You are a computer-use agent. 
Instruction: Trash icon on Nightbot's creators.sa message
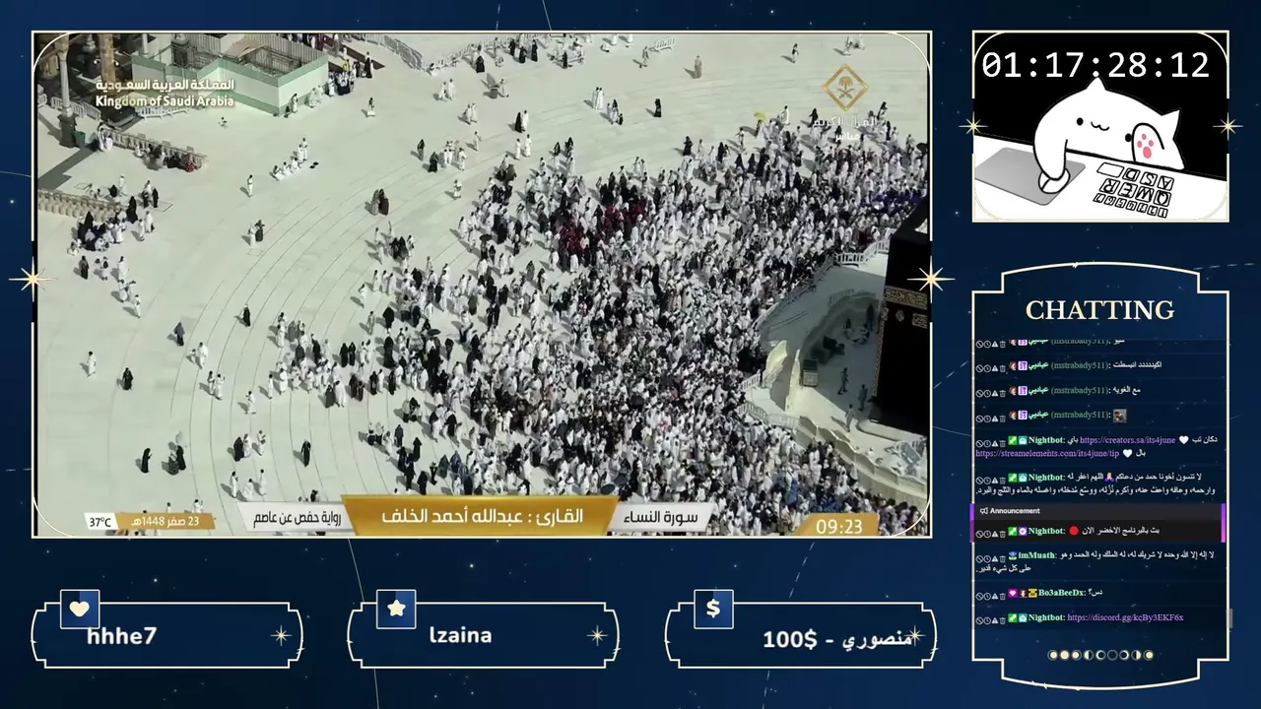coord(1002,441)
